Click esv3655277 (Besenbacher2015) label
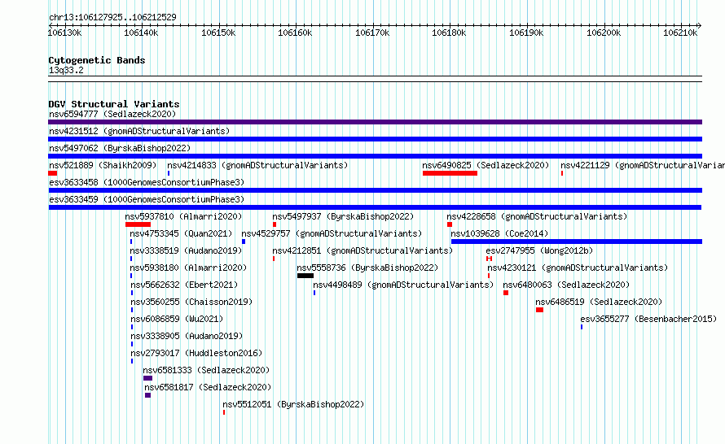 pyautogui.click(x=648, y=319)
